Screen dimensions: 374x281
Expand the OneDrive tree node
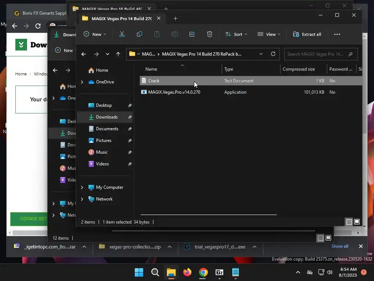click(82, 82)
